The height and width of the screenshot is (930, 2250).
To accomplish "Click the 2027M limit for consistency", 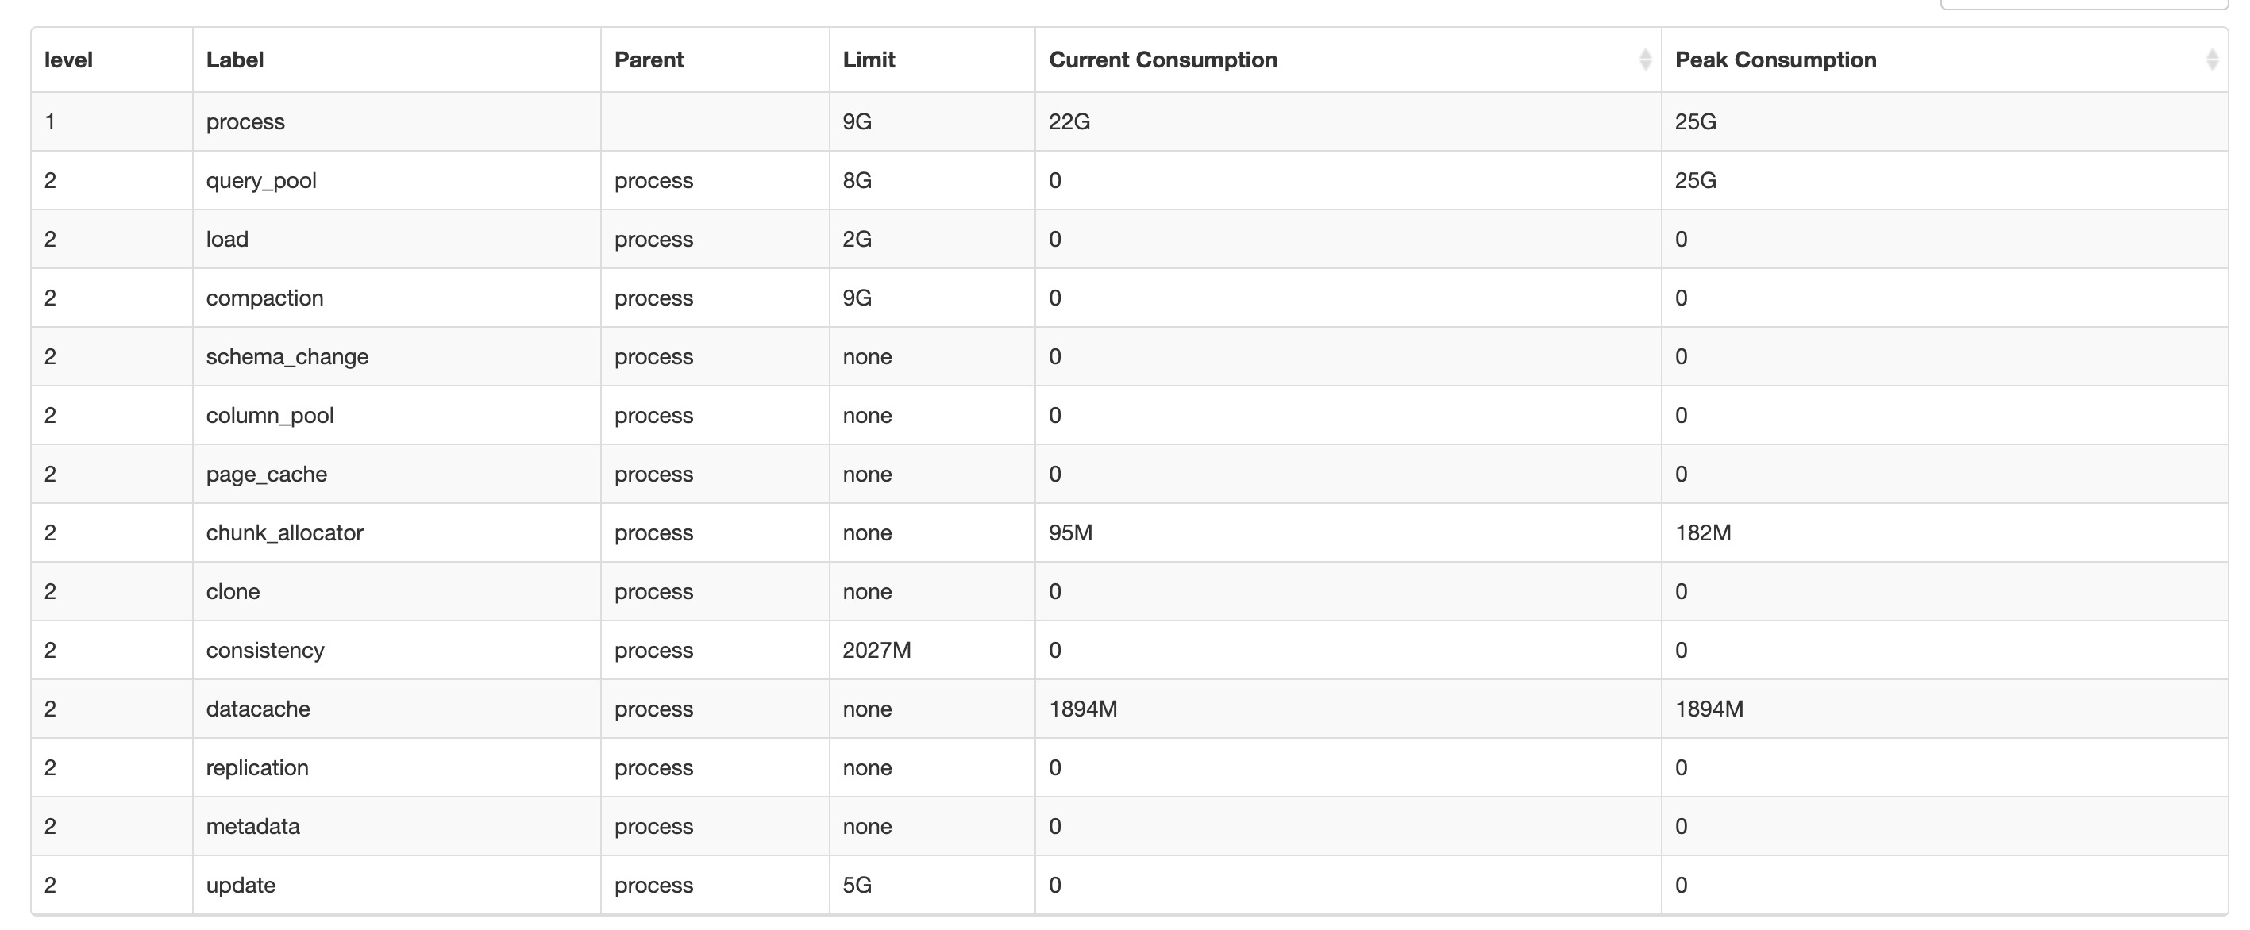I will [877, 651].
